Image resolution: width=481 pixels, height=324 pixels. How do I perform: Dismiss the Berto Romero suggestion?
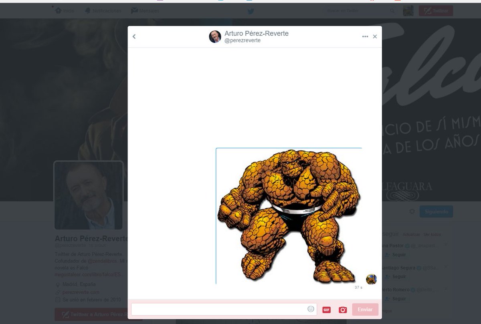[446, 288]
